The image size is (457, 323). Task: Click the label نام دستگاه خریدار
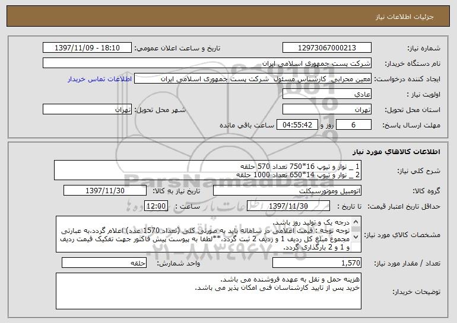[x=412, y=64]
